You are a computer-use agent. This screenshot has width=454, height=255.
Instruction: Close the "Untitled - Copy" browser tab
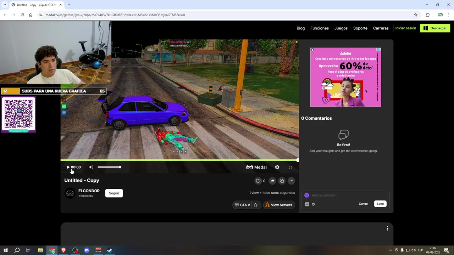point(61,5)
